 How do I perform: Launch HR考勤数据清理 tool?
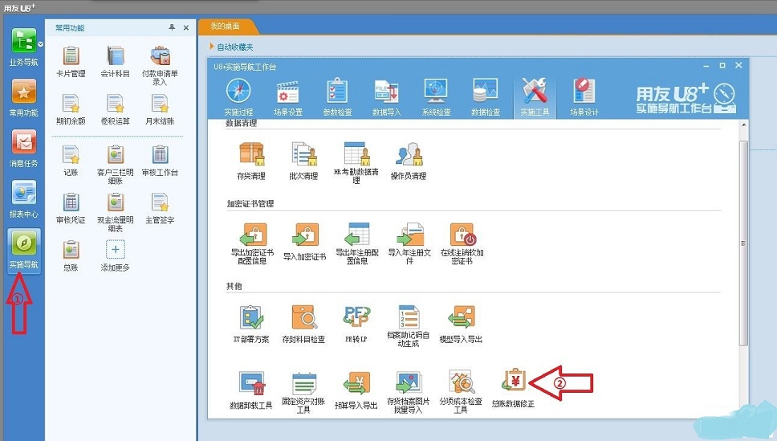coord(356,163)
